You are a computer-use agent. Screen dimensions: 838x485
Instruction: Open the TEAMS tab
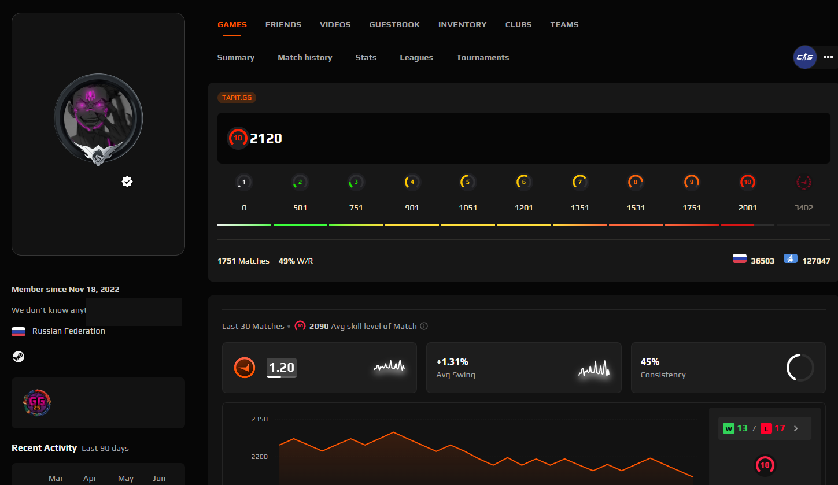coord(564,24)
